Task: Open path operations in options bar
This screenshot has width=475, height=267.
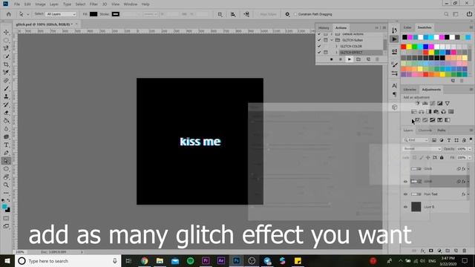Action: [x=220, y=14]
